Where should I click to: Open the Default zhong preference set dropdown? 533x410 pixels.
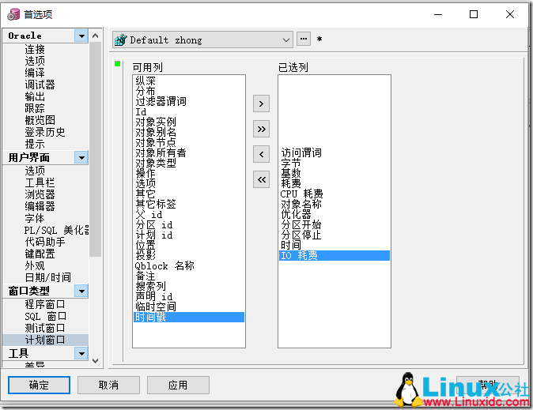pyautogui.click(x=286, y=39)
